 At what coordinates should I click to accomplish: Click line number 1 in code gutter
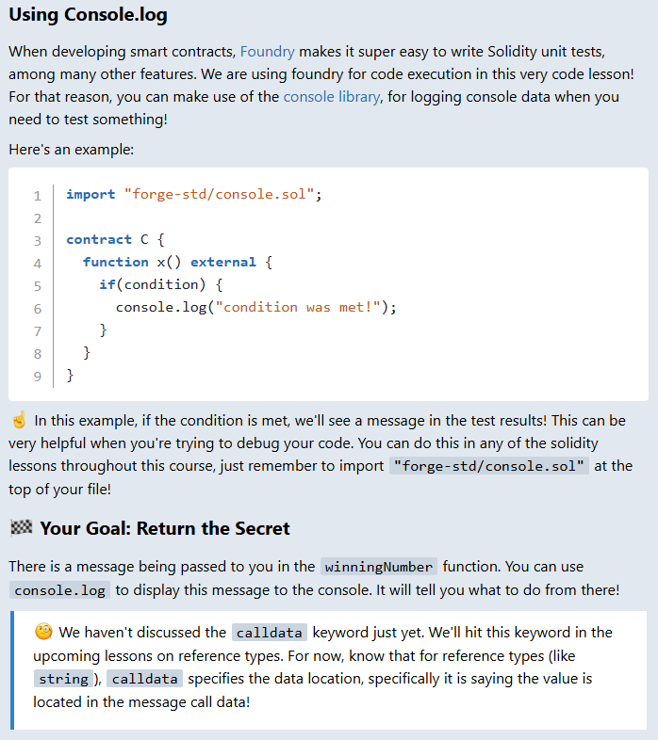[37, 196]
